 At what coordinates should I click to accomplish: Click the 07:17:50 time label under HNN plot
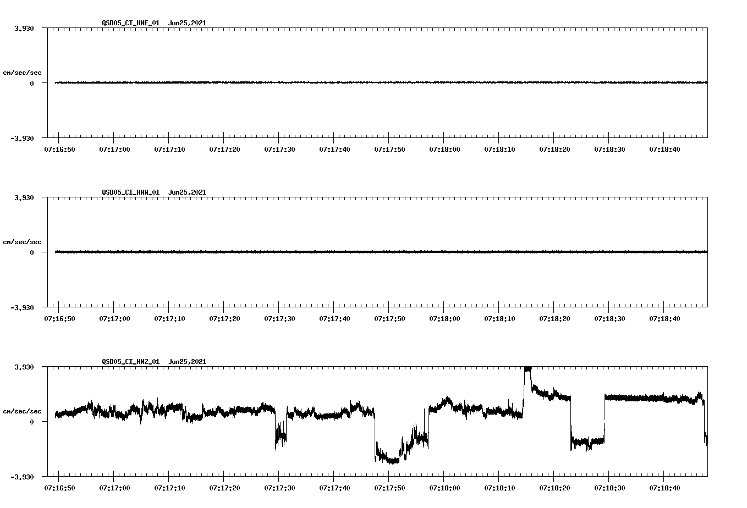point(389,318)
